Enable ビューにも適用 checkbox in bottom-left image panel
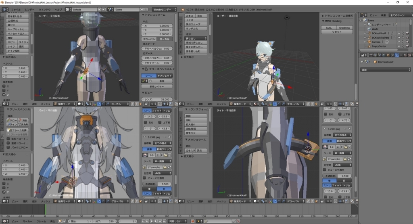 (145, 178)
